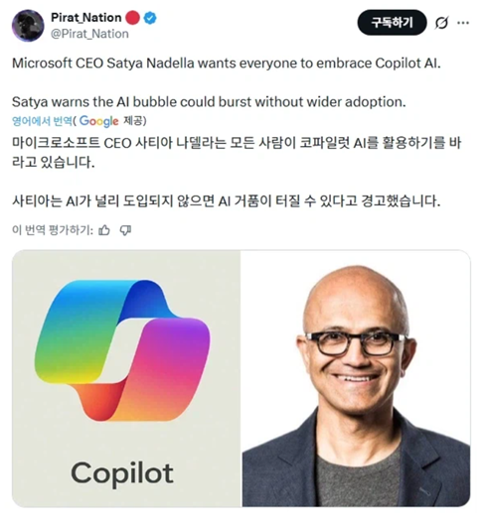Click the English tweet text about Copilot AI
Image resolution: width=487 pixels, height=525 pixels.
(227, 63)
